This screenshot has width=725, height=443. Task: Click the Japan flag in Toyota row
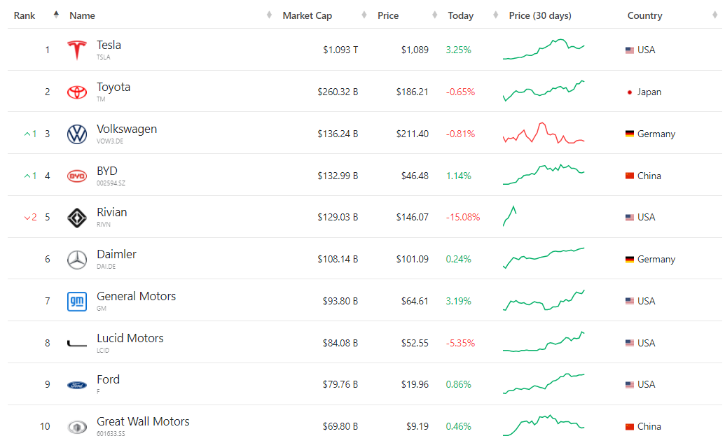tap(629, 92)
